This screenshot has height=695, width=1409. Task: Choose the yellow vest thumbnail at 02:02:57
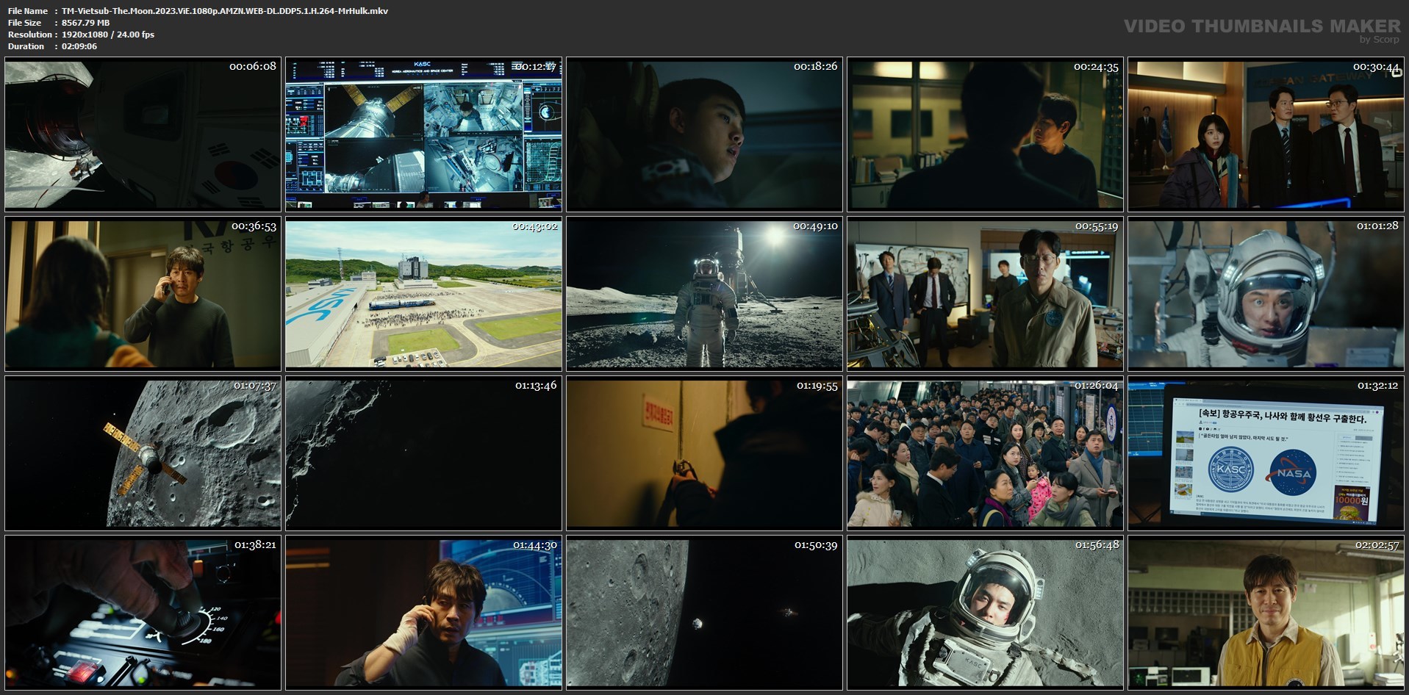tap(1266, 613)
